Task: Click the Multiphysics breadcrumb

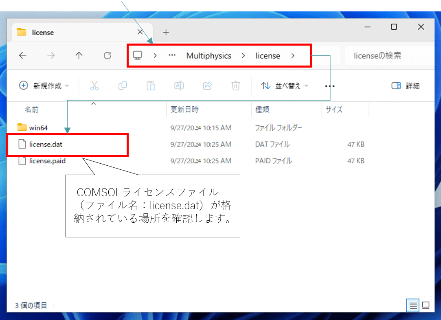Action: [209, 56]
